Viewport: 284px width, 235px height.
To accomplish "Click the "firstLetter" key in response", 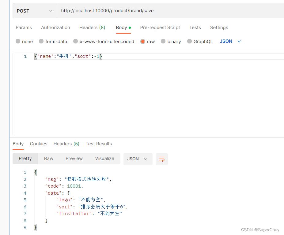I will tap(74, 214).
